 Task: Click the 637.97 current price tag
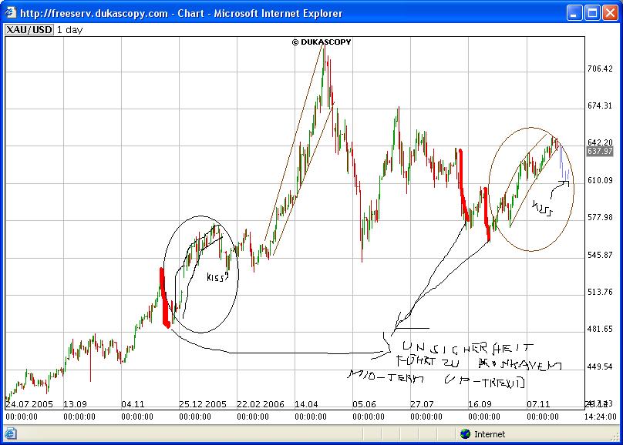pyautogui.click(x=599, y=152)
